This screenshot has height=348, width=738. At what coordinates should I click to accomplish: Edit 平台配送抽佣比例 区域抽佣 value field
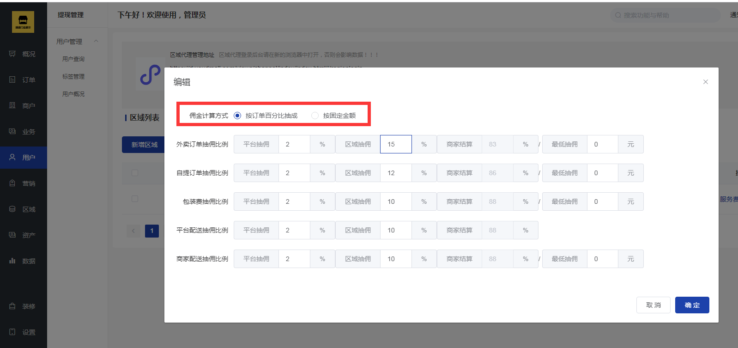click(396, 230)
